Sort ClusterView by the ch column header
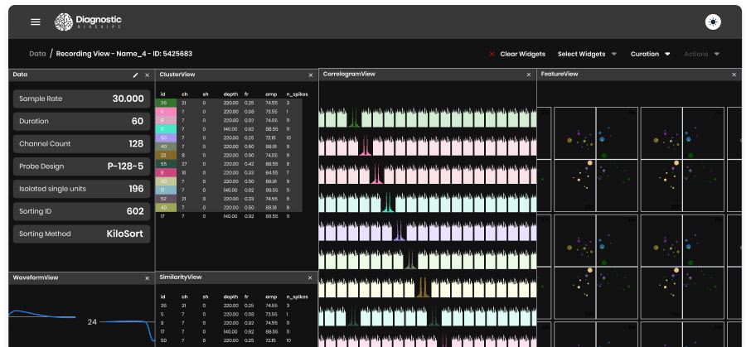This screenshot has width=751, height=347. 184,94
